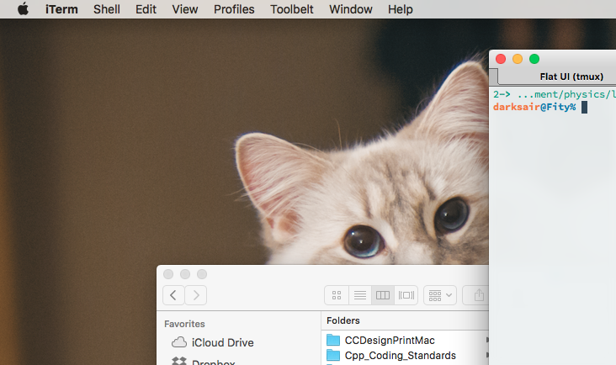616x365 pixels.
Task: Click the Share button in Finder
Action: pos(479,295)
